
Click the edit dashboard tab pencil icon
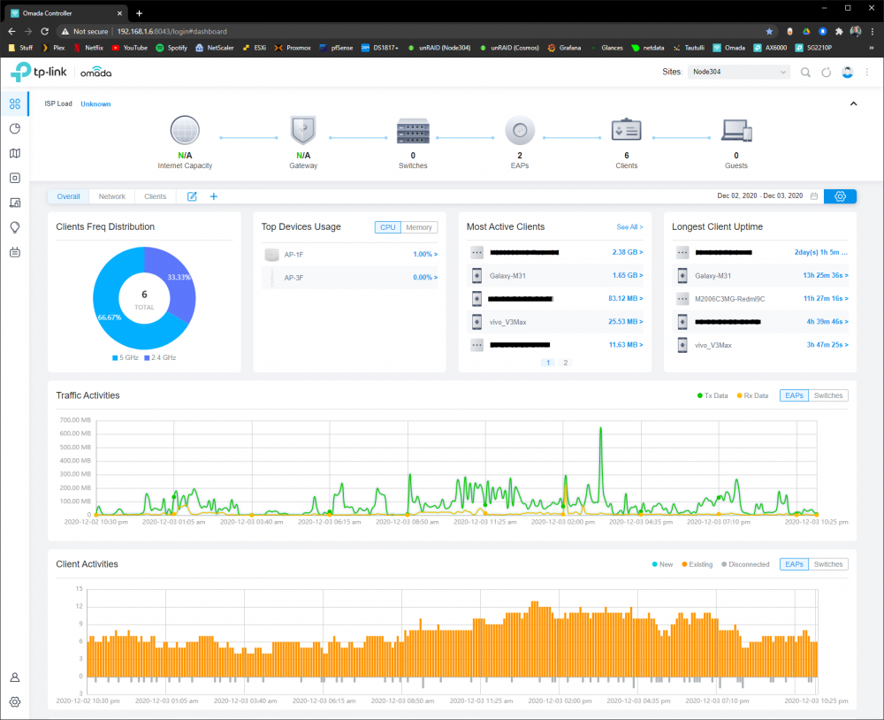(x=192, y=196)
